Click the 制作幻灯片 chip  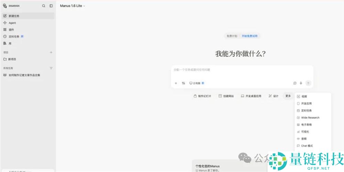pyautogui.click(x=203, y=96)
